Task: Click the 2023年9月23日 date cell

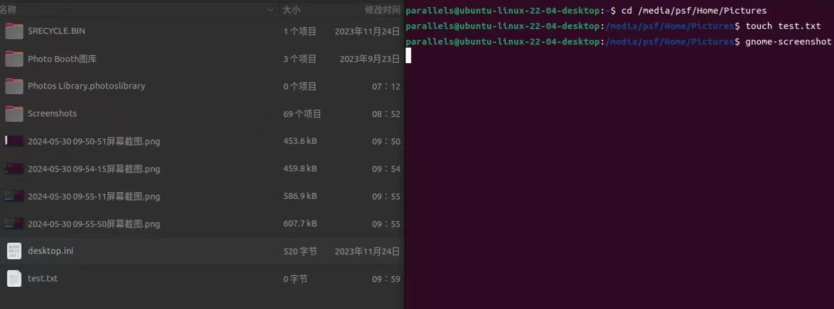Action: [370, 59]
